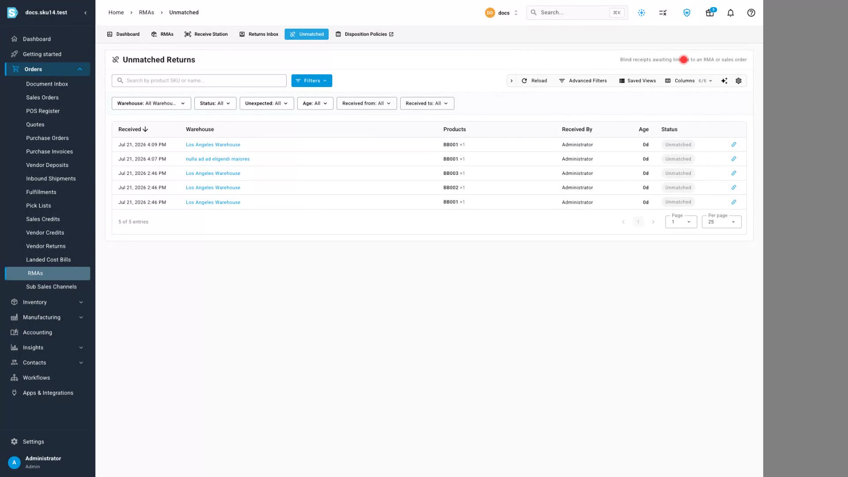The height and width of the screenshot is (477, 848).
Task: Open the notifications bell
Action: pos(731,13)
